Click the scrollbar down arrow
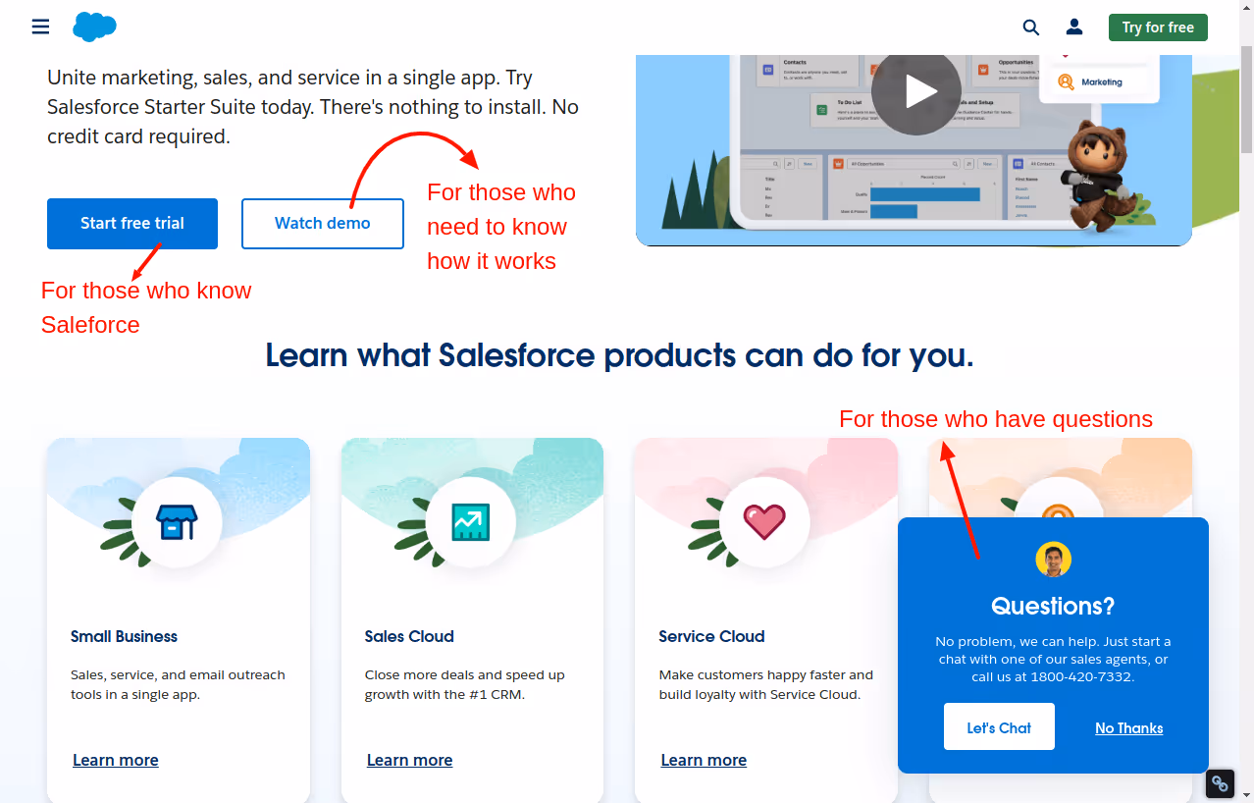Screen dimensions: 1254x803 [1246, 794]
